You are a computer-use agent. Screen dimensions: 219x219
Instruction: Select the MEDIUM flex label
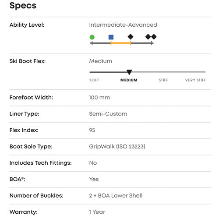point(129,80)
